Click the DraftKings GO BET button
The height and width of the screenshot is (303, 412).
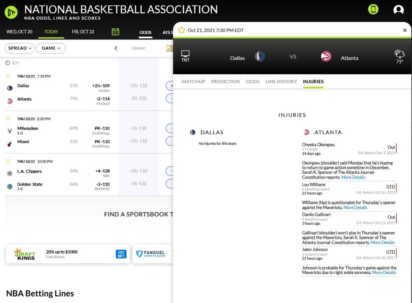(121, 254)
